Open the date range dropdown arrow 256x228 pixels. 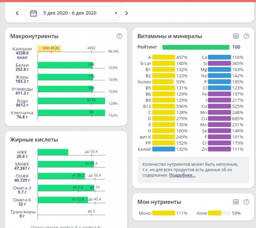pos(116,13)
